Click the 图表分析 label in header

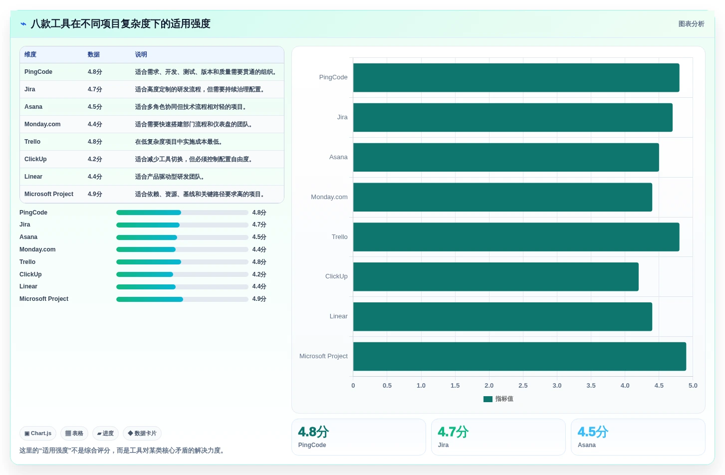click(x=691, y=24)
